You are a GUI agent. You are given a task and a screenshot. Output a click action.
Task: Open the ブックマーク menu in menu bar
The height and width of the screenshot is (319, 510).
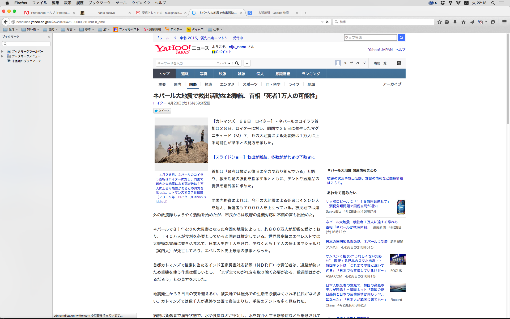click(x=99, y=3)
